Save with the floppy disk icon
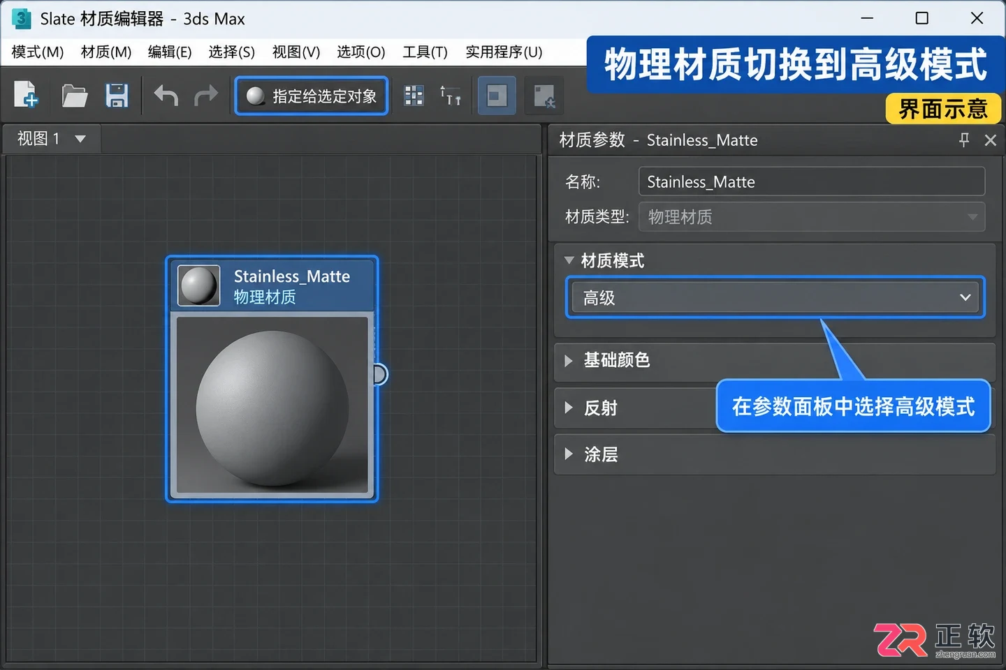Screen dimensions: 1006x670 117,96
